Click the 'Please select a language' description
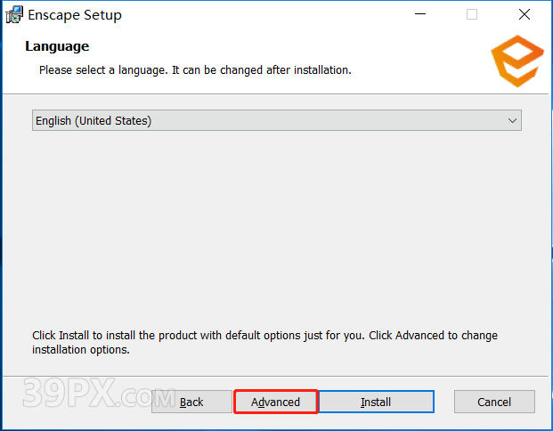 click(194, 69)
